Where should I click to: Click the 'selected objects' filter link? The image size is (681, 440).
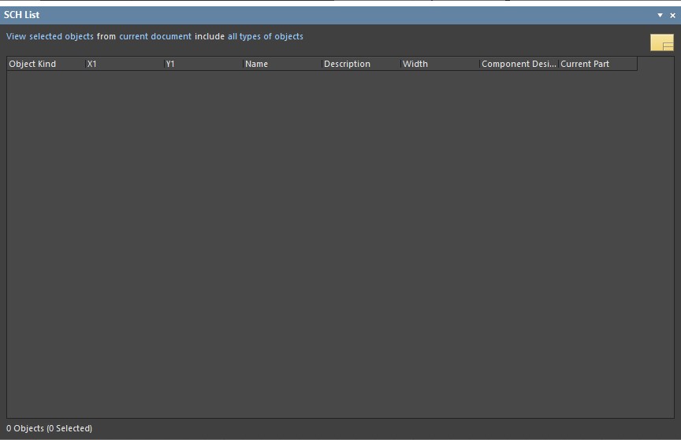point(61,36)
